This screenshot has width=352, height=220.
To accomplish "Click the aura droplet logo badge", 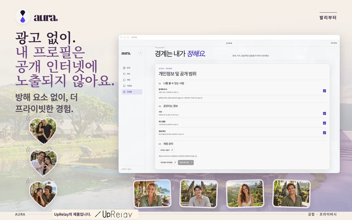I will pyautogui.click(x=23, y=16).
